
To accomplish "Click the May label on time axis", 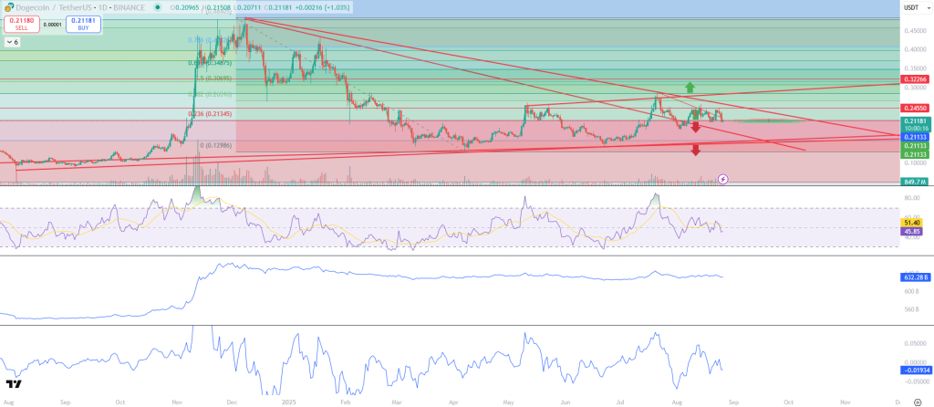I will [507, 402].
